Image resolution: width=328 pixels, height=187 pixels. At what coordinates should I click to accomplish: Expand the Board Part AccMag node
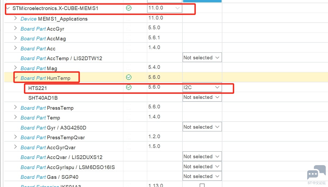coord(15,38)
